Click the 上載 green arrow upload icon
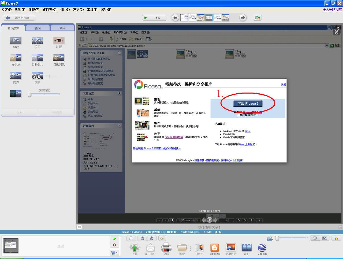Image resolution: width=343 pixels, height=259 pixels. 135,248
